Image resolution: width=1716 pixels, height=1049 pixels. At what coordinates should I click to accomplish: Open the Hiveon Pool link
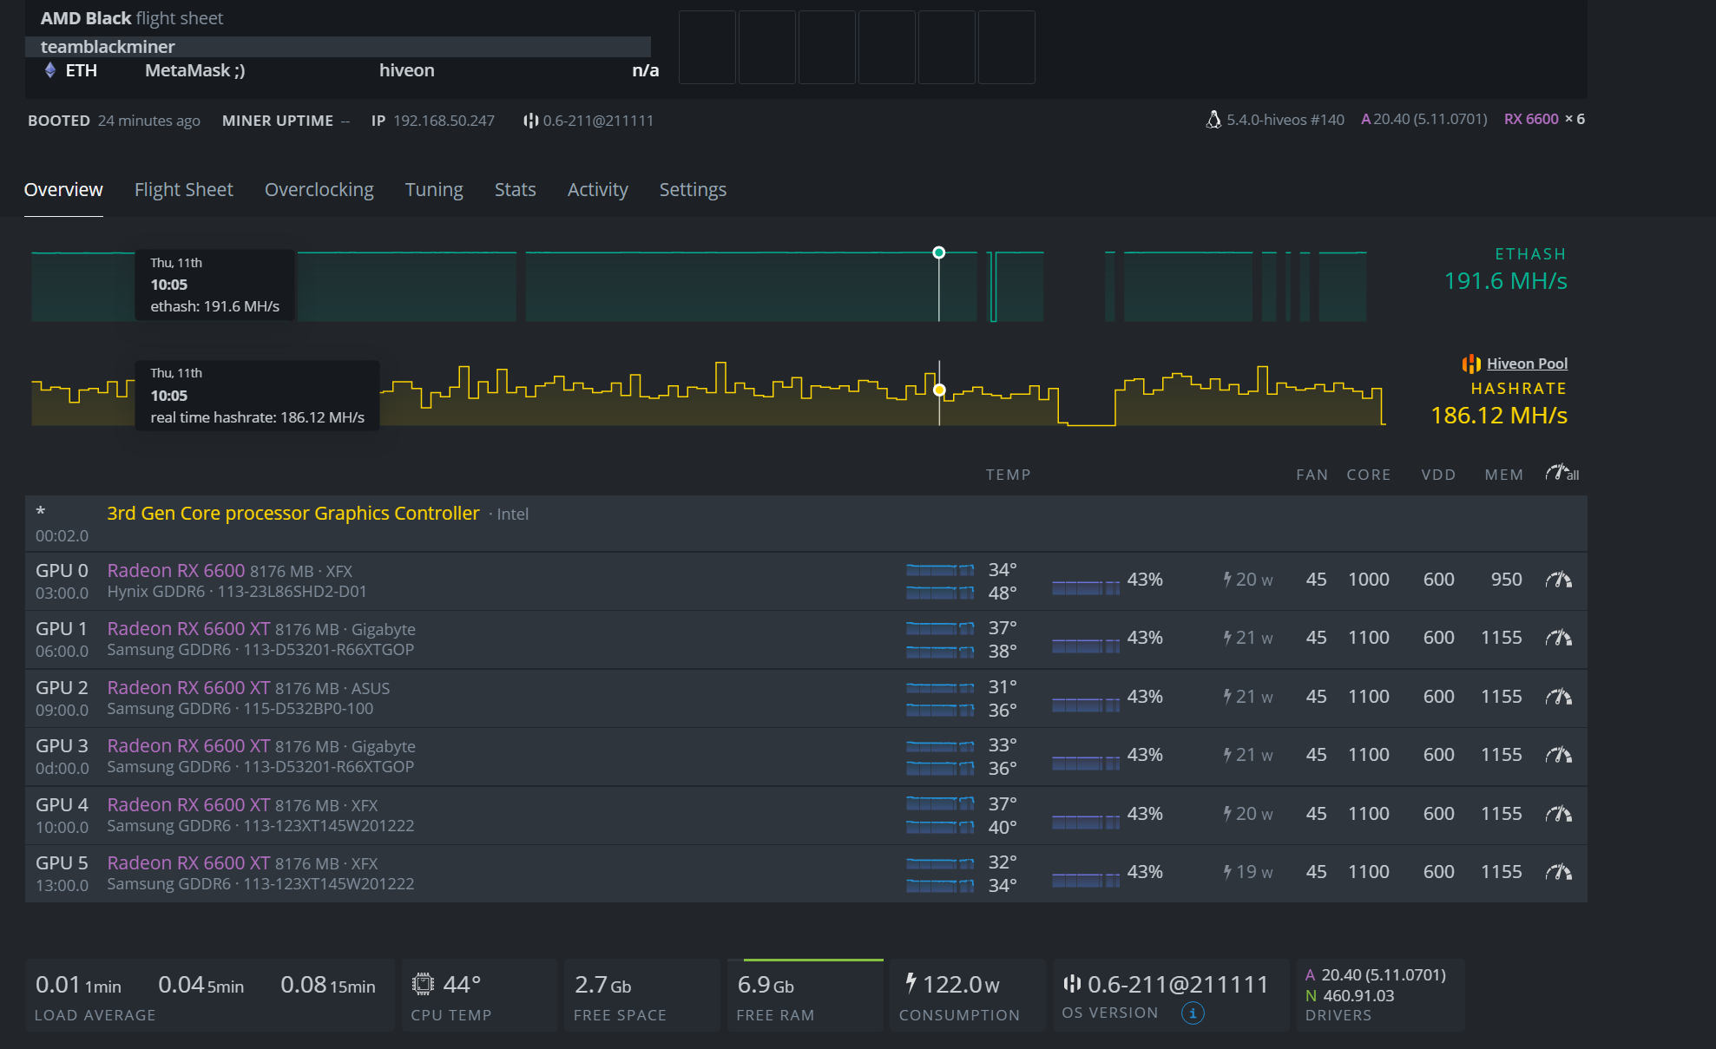pyautogui.click(x=1527, y=364)
